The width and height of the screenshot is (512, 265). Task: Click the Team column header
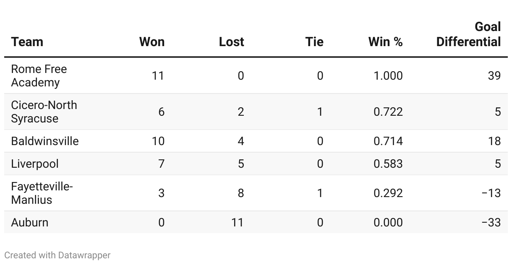[x=27, y=42]
